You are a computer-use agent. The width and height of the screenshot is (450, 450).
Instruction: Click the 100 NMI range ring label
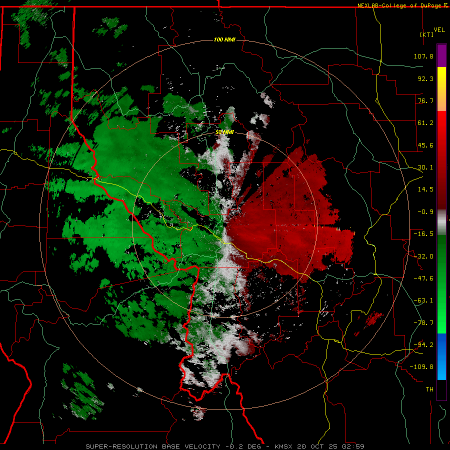tap(224, 39)
